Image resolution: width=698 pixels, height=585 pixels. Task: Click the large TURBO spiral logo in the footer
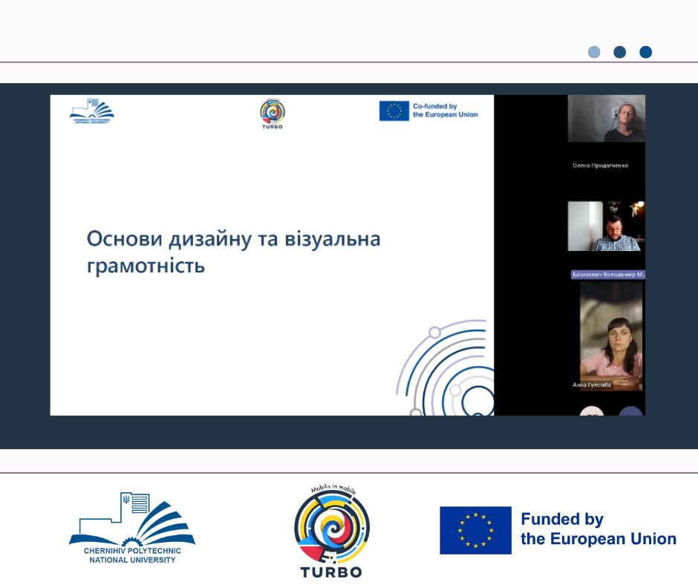point(331,529)
